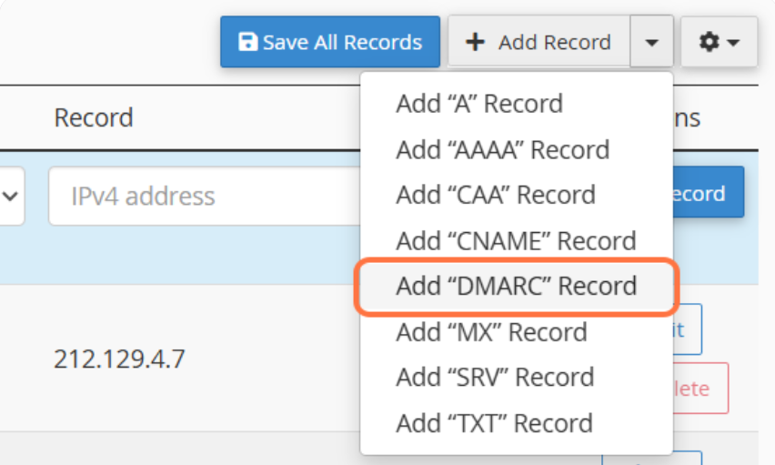Click the floppy disk save icon
The width and height of the screenshot is (775, 465).
[x=247, y=42]
